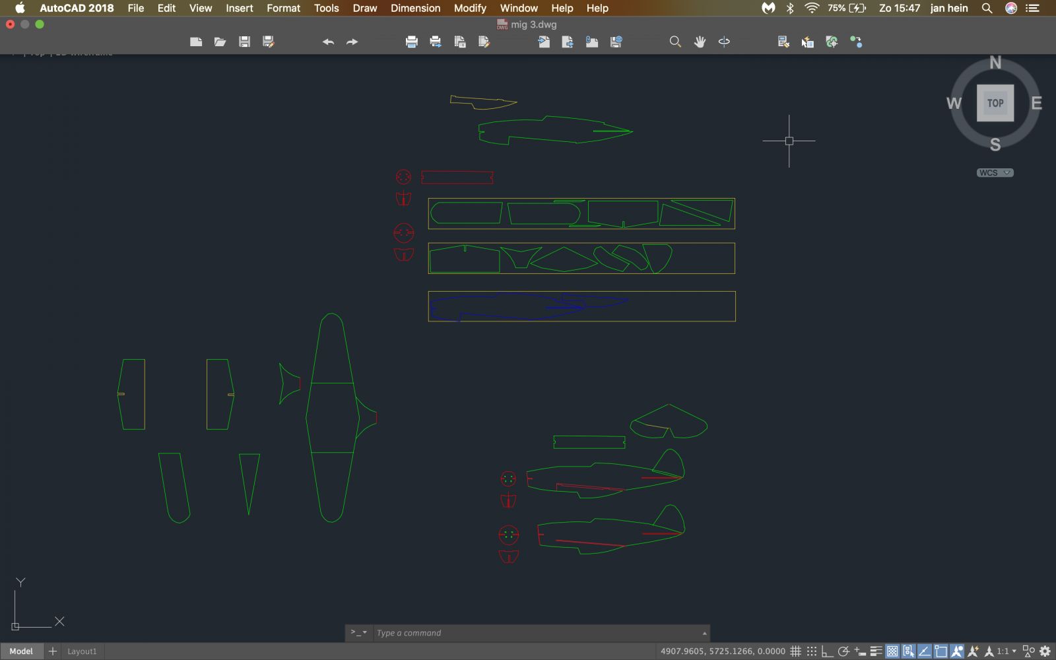Activate the Pan hand tool
Screen dimensions: 1056x660
tap(700, 42)
